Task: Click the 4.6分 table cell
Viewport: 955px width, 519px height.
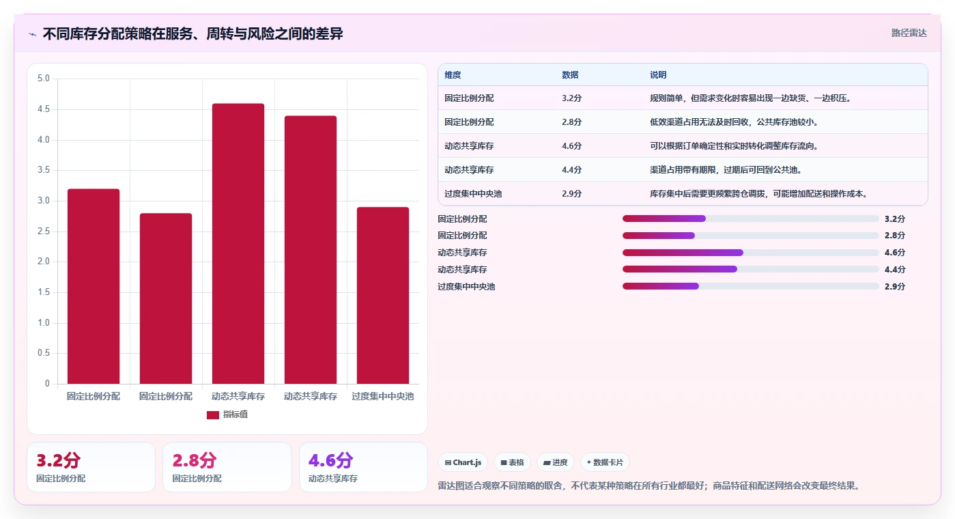Action: [x=572, y=146]
